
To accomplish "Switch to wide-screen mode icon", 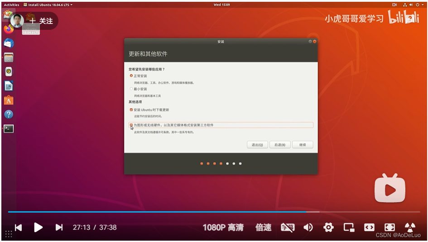I will click(x=369, y=227).
